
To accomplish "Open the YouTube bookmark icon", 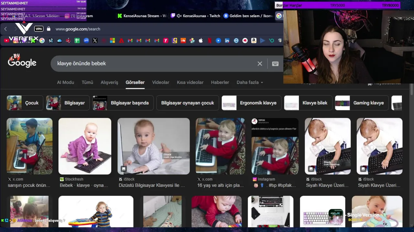I will click(6, 41).
